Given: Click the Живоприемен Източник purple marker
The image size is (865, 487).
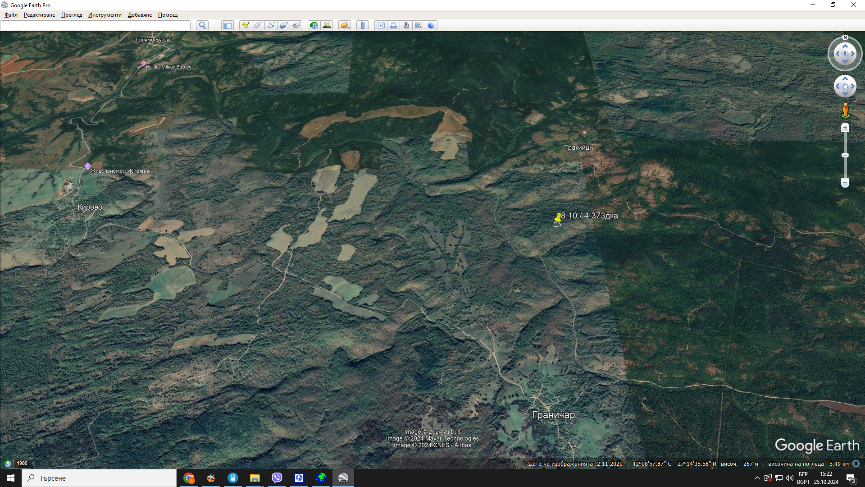Looking at the screenshot, I should click(x=88, y=166).
